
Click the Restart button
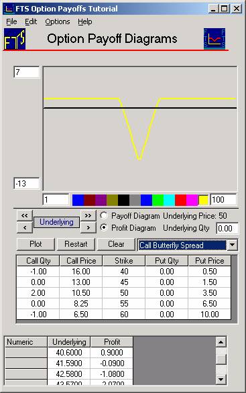[76, 244]
